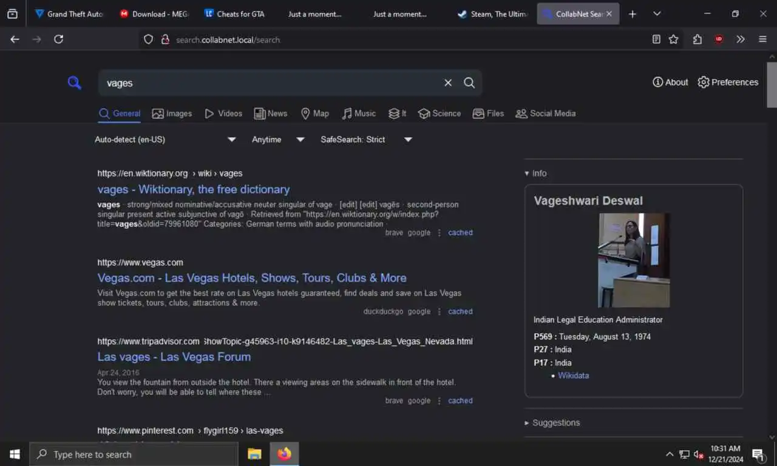Open options dots on tripadvisor result

(439, 400)
